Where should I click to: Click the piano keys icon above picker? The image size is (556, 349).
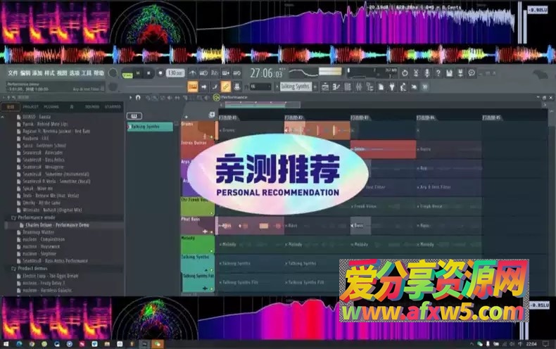134,116
